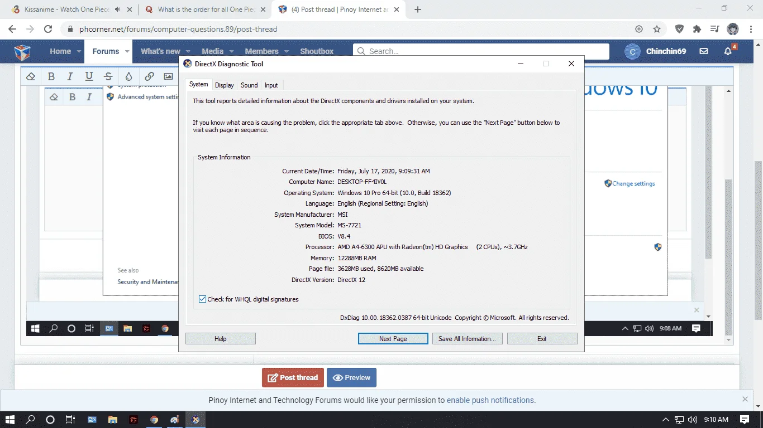Open text color droplet in editor toolbar

[129, 76]
